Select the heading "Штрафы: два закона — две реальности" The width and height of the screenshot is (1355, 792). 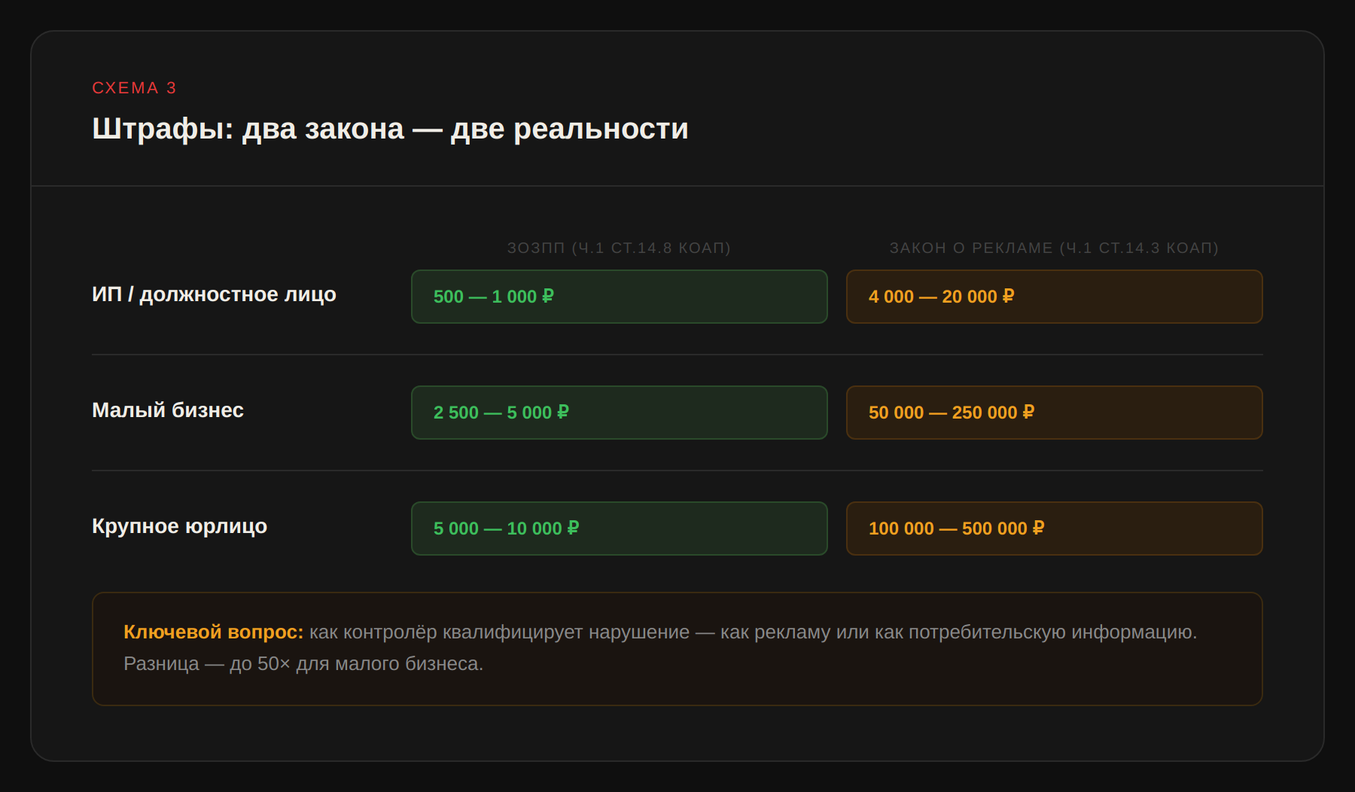point(390,129)
